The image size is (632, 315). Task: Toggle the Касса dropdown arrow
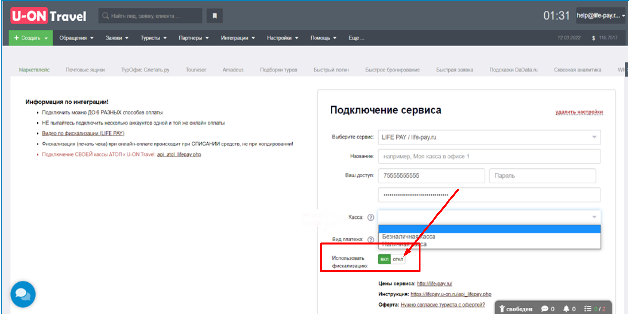pyautogui.click(x=594, y=217)
